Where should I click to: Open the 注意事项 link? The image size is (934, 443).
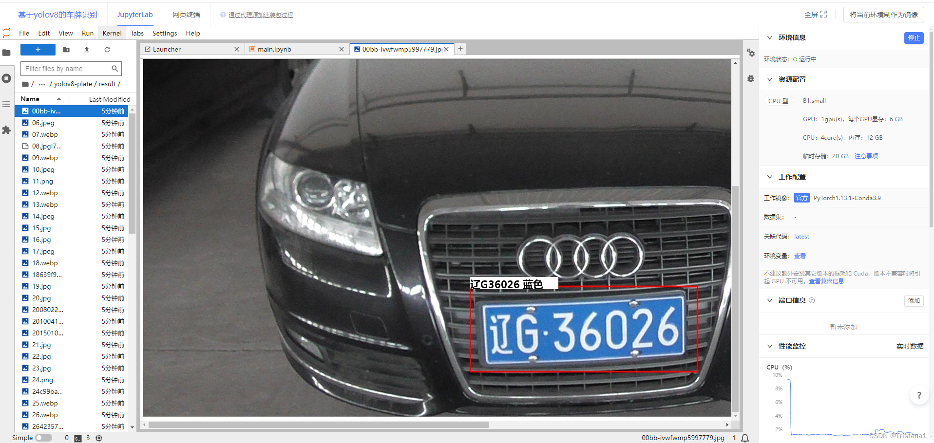pyautogui.click(x=866, y=156)
